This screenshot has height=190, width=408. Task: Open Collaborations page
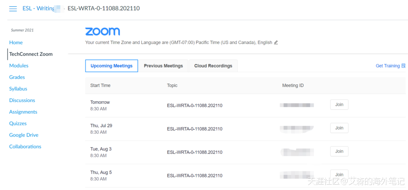click(25, 146)
